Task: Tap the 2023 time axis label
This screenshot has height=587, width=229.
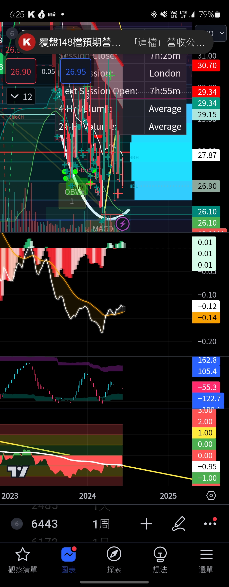Action: coord(10,496)
